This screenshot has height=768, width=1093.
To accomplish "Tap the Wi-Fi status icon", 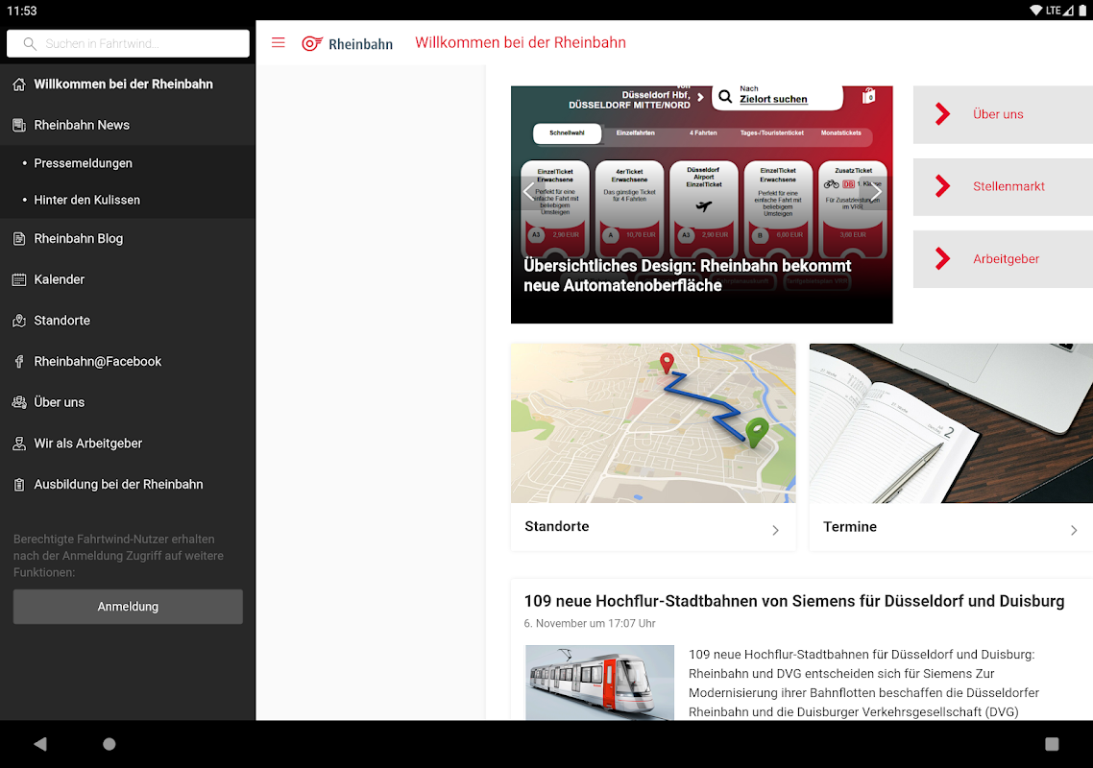I will point(1035,11).
